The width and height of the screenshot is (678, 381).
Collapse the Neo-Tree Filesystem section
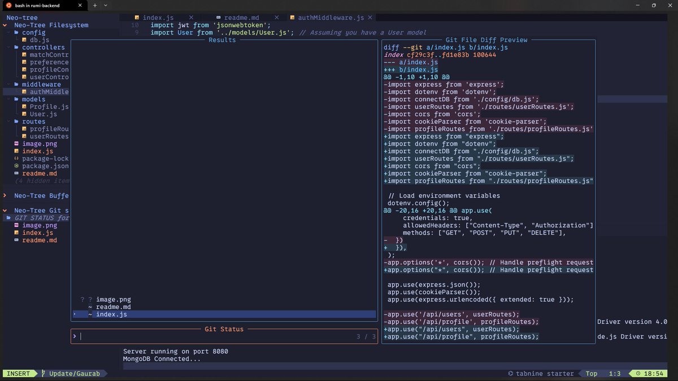(5, 25)
